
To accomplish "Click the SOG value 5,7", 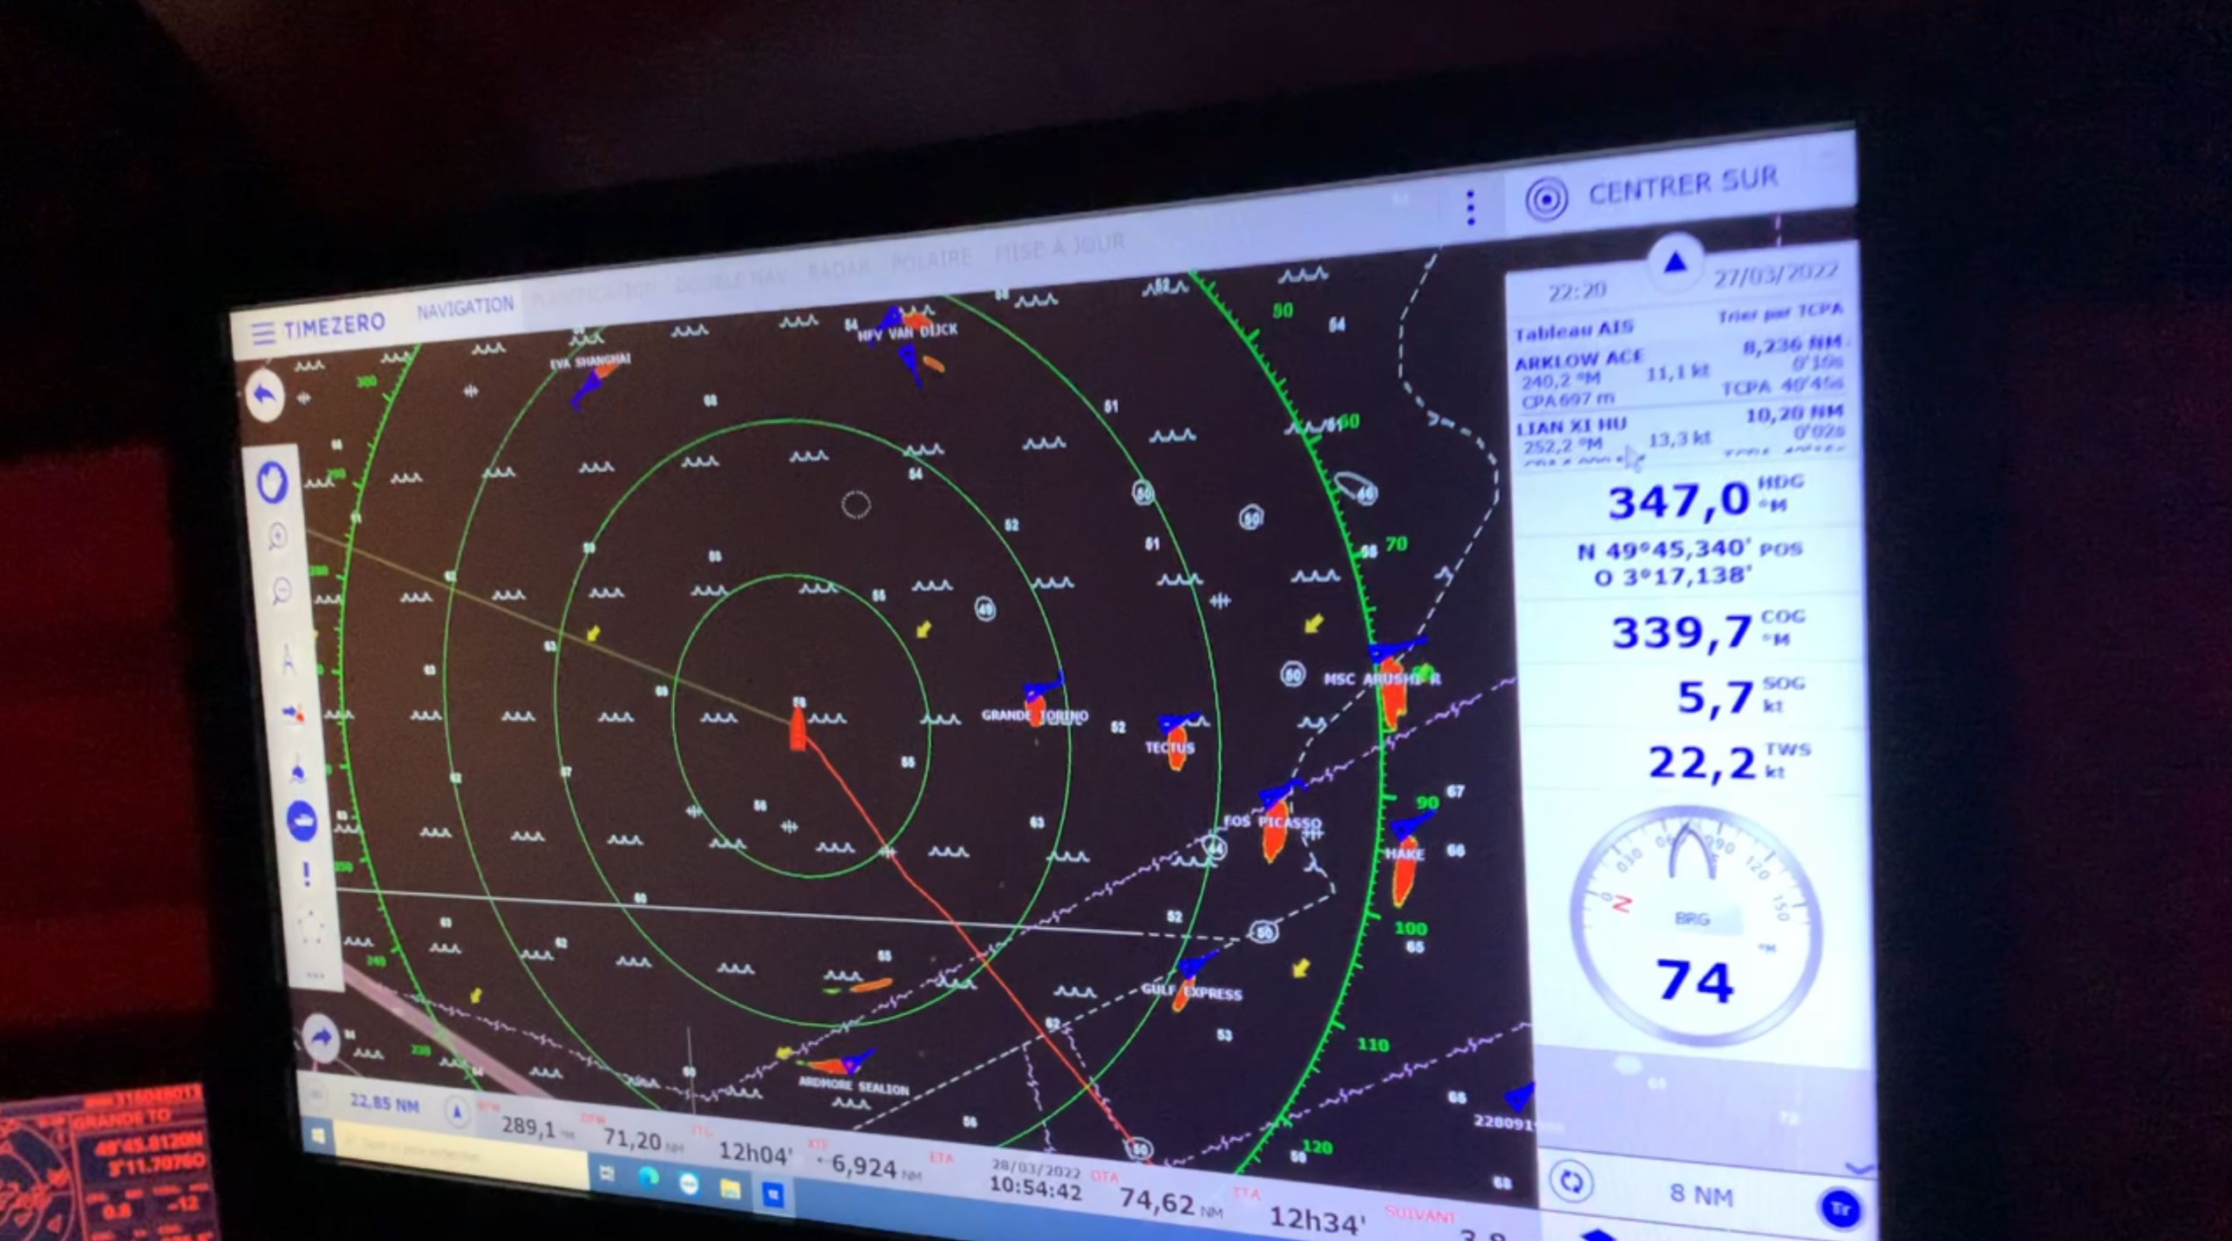I will tap(1715, 699).
